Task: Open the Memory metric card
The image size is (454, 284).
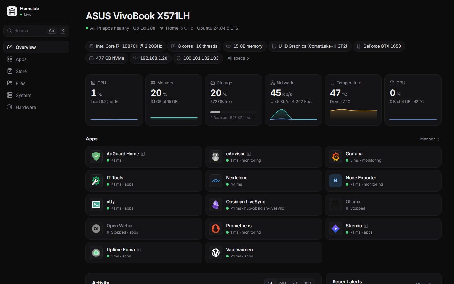Action: tap(174, 100)
